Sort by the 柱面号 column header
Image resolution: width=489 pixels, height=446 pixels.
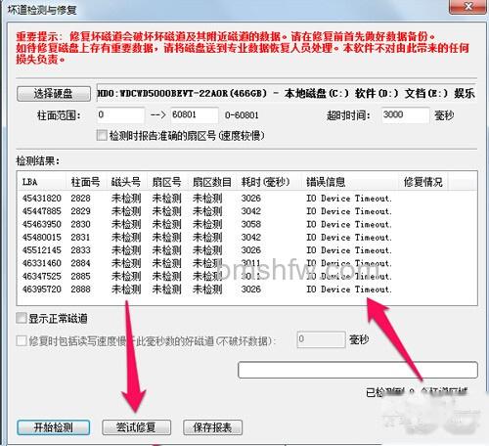point(87,182)
